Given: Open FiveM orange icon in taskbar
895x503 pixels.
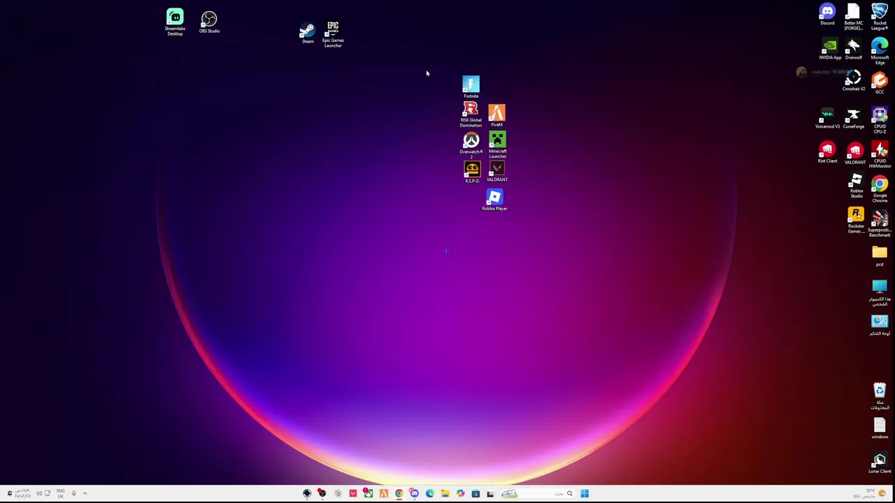Looking at the screenshot, I should click(383, 493).
